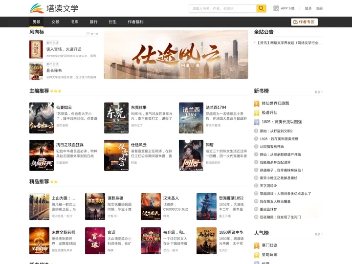The height and width of the screenshot is (264, 352).
Task: Click the 仙妻如云 title text
Action: pos(64,107)
